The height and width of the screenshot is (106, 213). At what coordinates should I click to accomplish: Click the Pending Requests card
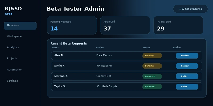click(72, 25)
